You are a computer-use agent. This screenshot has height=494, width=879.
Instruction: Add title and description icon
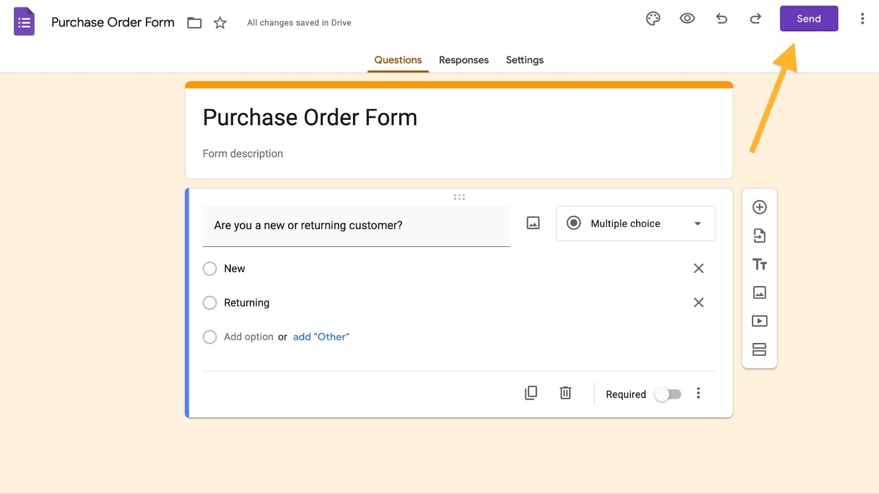point(759,264)
